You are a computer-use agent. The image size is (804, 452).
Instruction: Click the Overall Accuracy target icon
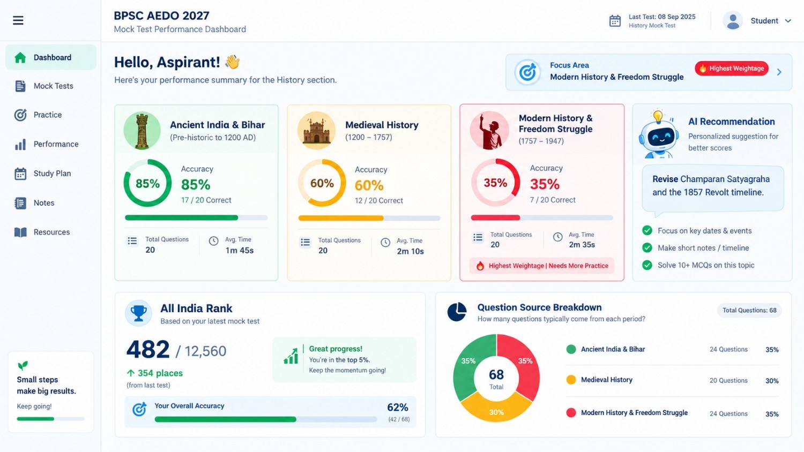[x=139, y=410]
